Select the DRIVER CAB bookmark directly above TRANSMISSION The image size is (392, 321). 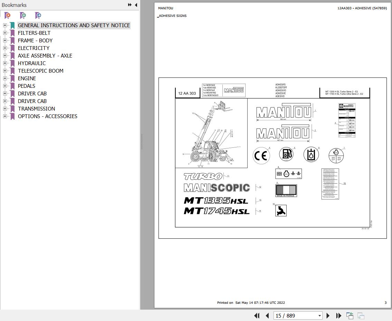coord(32,101)
